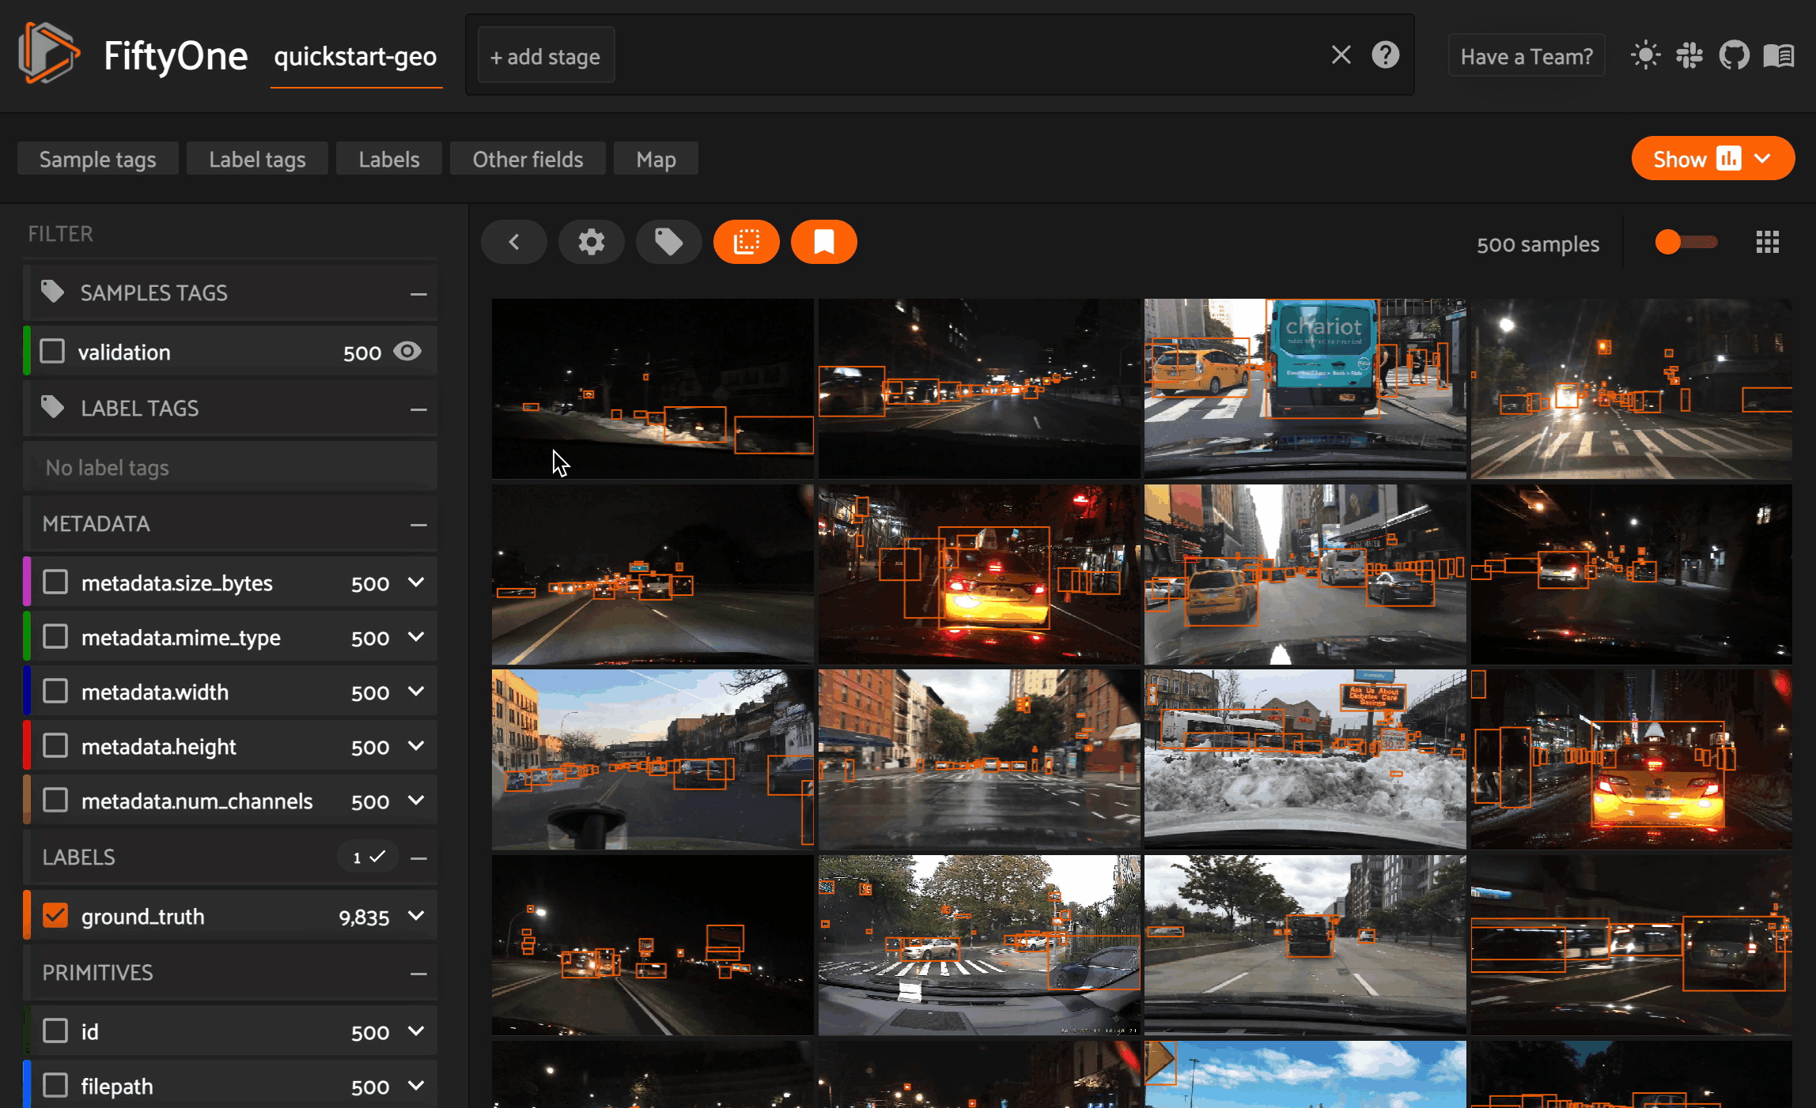This screenshot has width=1816, height=1108.
Task: Open the Slack community icon
Action: [1689, 56]
